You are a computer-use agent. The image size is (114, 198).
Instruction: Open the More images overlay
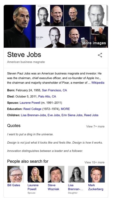tap(94, 43)
